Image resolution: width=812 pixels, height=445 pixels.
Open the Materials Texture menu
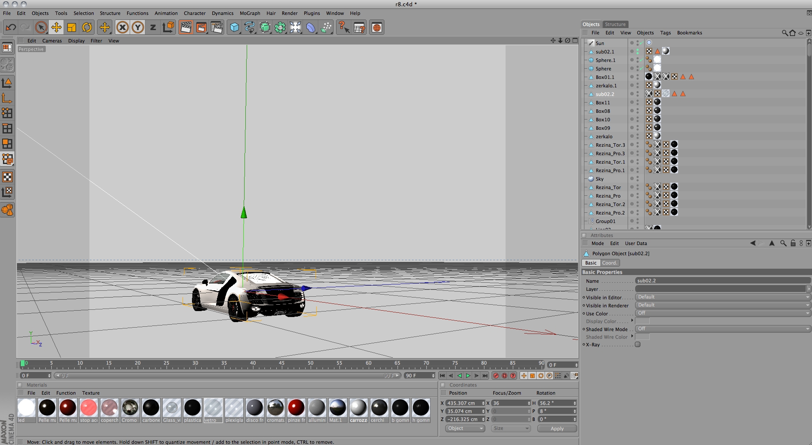point(91,393)
